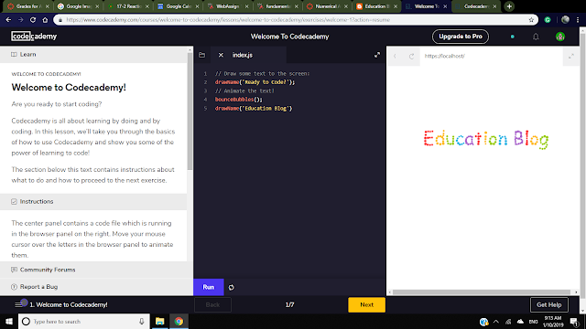Open the lesson menu hamburger icon
Viewport: 586px width, 329px height.
(x=18, y=304)
